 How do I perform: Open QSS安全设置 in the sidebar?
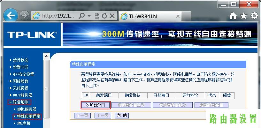pos(23,74)
